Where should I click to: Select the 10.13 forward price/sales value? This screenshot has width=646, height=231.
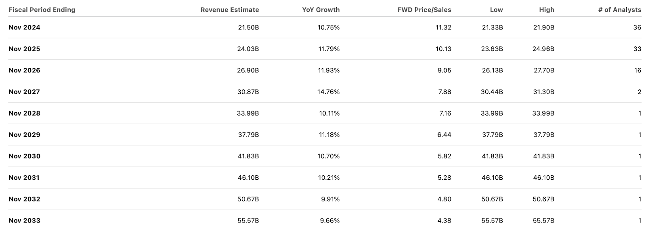[x=443, y=49]
